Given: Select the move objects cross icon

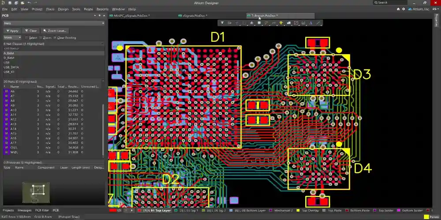Looking at the screenshot, I should point(237,23).
